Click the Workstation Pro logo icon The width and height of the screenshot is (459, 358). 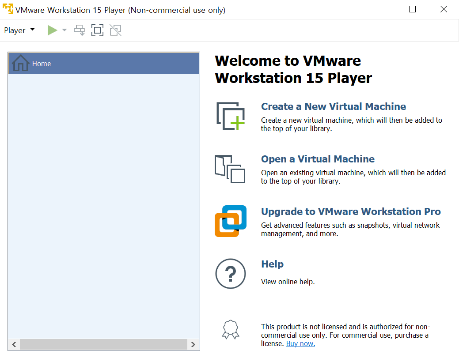pos(231,221)
